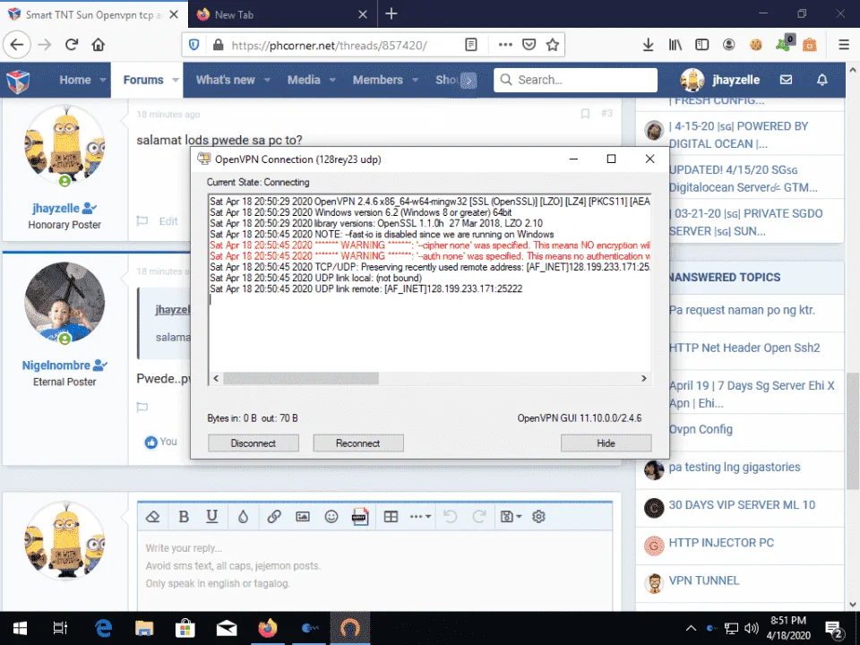Screen dimensions: 860x645
Task: Open the Forums nav item
Action: [x=143, y=80]
